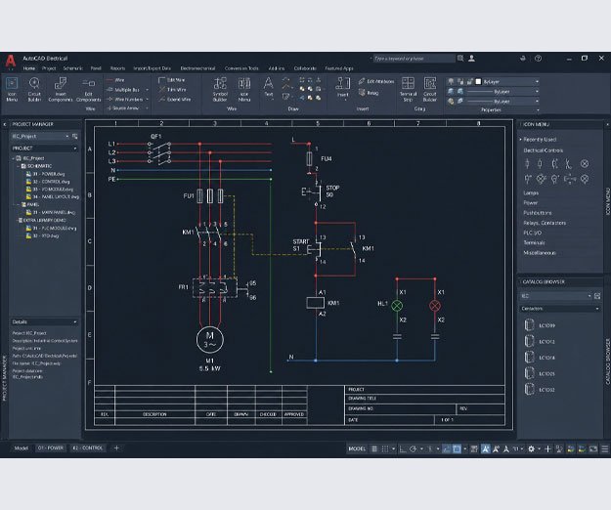
Task: Toggle object snap tracking highlighted button
Action: click(x=446, y=448)
